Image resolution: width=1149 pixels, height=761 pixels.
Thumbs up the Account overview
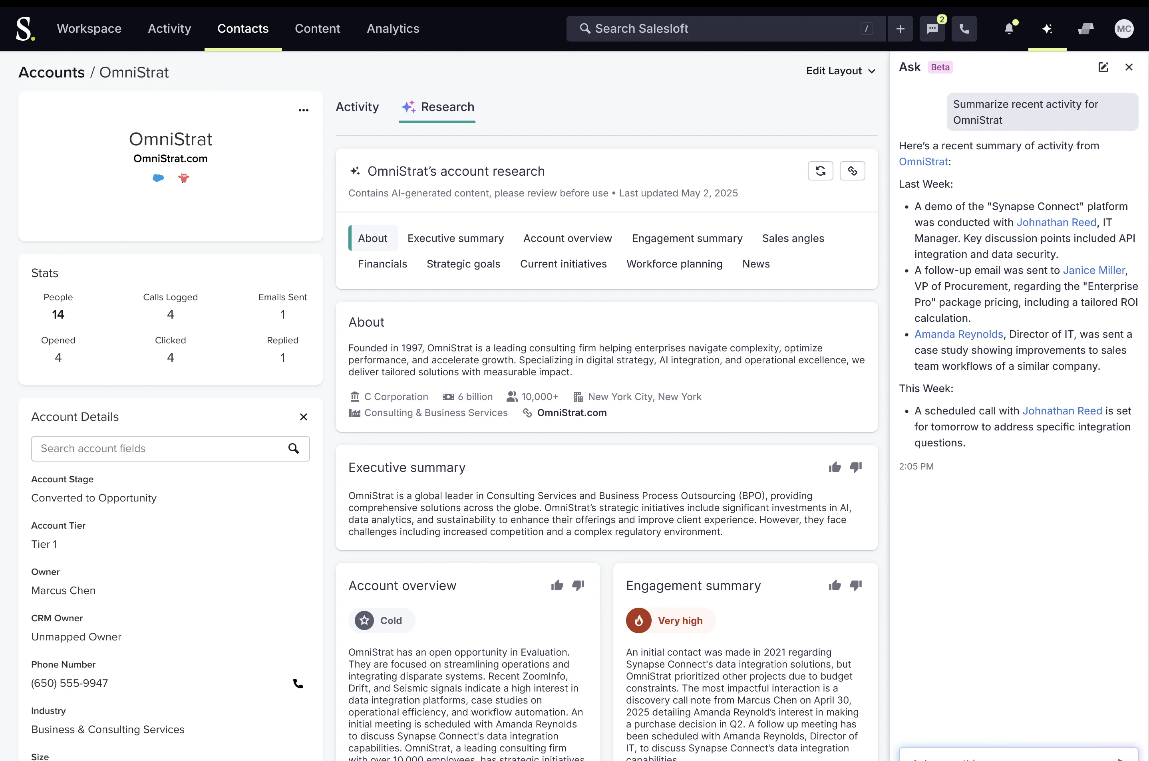coord(557,585)
